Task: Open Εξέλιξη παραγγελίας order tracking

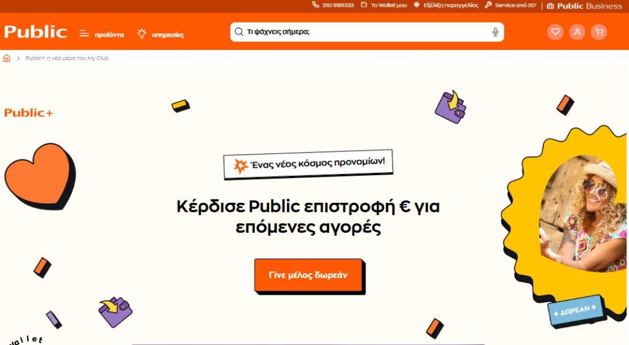Action: [x=446, y=5]
